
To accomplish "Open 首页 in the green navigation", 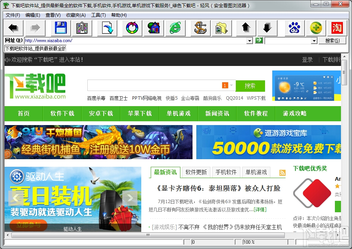I will 24,113.
